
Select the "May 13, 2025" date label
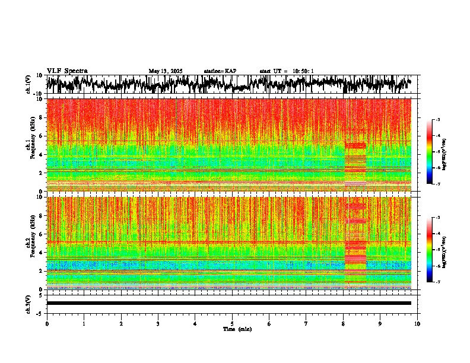point(166,71)
